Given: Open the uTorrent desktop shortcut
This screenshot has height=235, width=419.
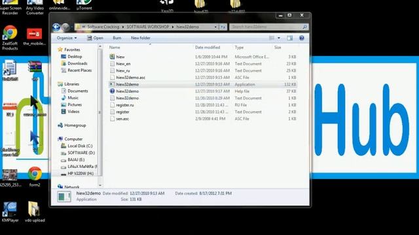Looking at the screenshot, I should pos(84,5).
